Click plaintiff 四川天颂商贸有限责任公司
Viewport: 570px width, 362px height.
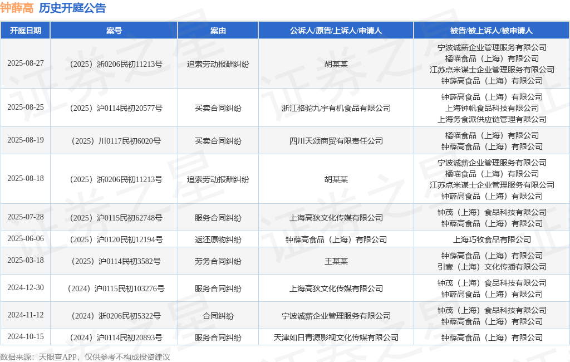coord(336,141)
